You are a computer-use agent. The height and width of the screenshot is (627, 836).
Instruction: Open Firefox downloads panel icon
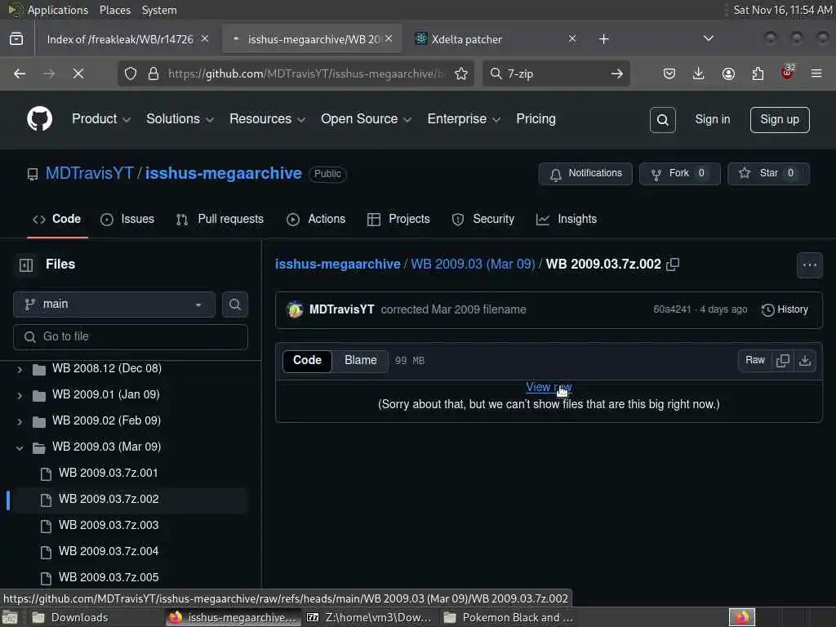click(699, 73)
